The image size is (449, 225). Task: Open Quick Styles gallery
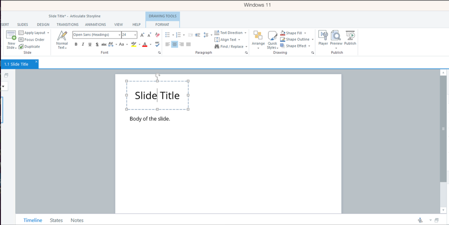pos(273,40)
